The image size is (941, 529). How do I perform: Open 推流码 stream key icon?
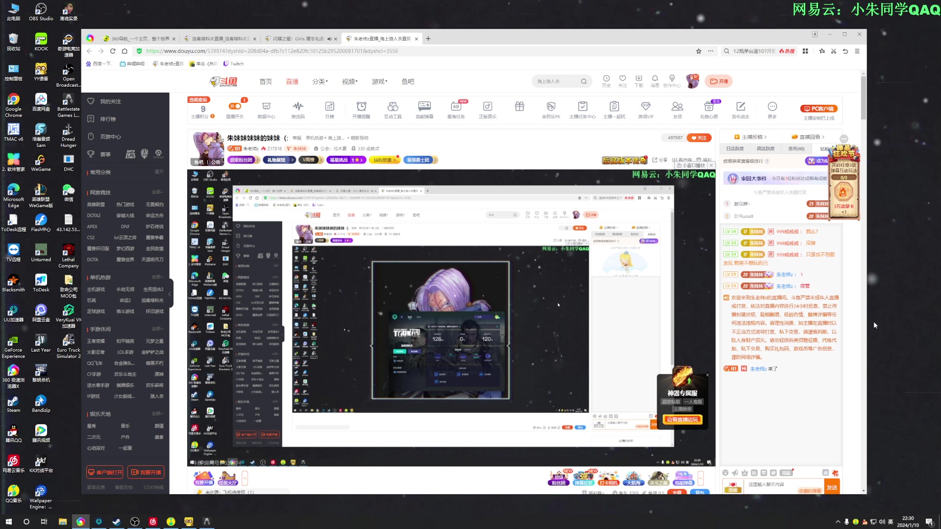pos(298,106)
